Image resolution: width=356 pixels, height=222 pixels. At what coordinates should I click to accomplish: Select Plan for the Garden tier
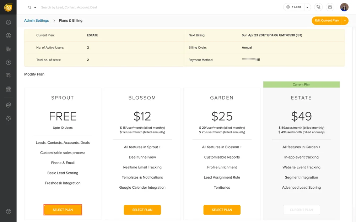click(222, 210)
